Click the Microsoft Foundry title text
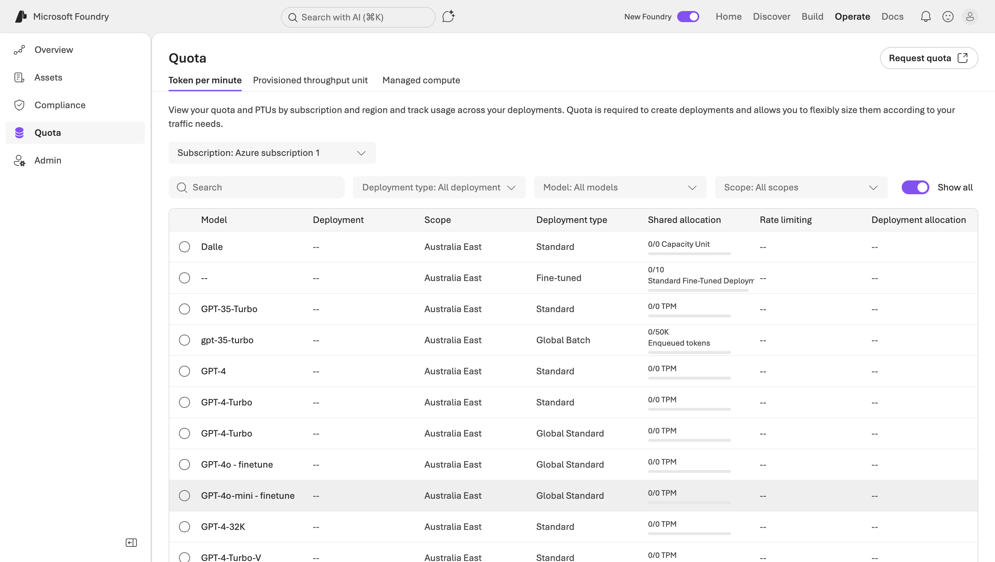Screen dimensions: 995x562 tap(71, 17)
